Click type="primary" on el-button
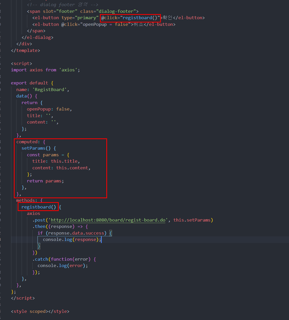 (x=80, y=18)
